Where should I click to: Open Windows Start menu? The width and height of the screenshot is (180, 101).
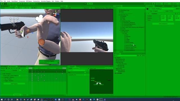click(2, 100)
